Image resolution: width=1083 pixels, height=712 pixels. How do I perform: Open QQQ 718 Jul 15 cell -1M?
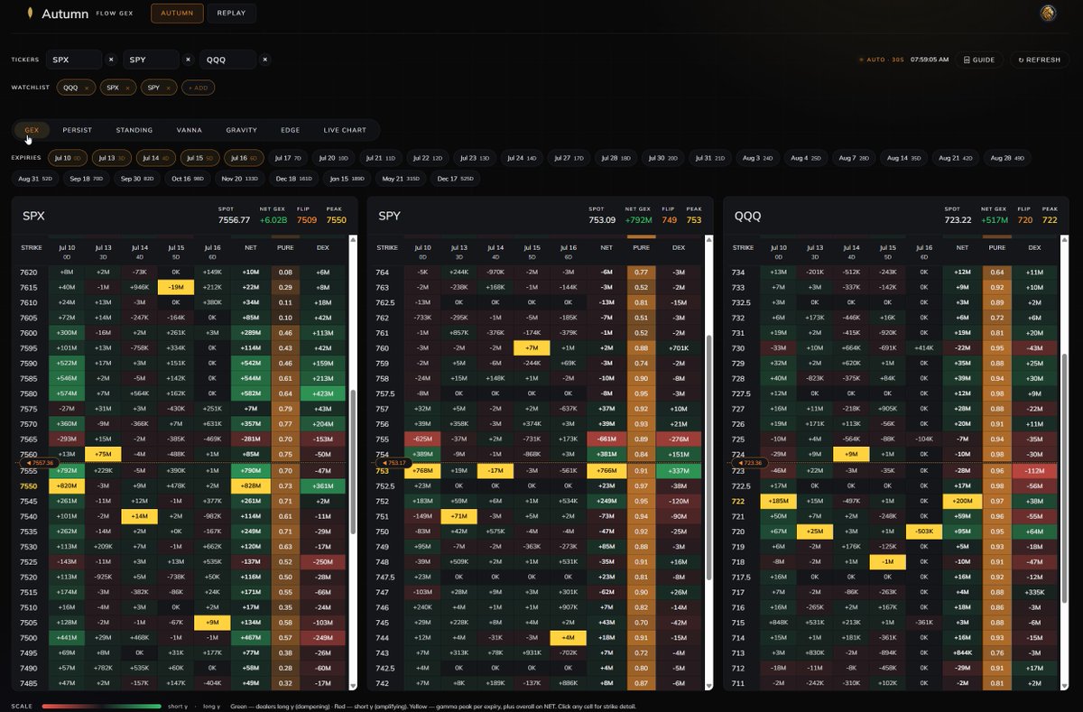pyautogui.click(x=887, y=561)
